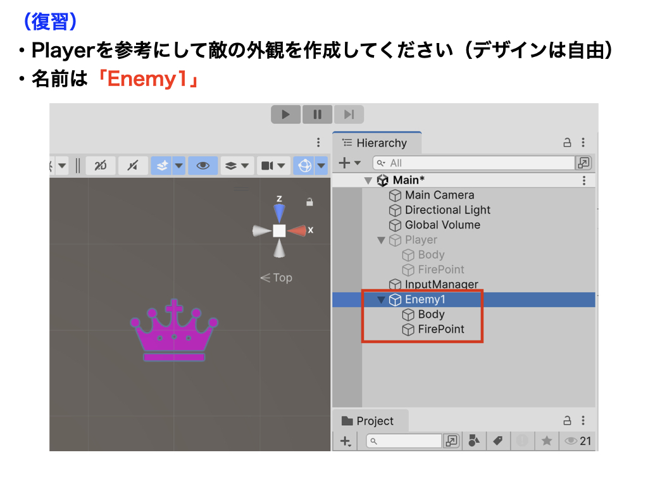The height and width of the screenshot is (486, 648).
Task: Open Search by Type filter in Project
Action: (x=473, y=441)
